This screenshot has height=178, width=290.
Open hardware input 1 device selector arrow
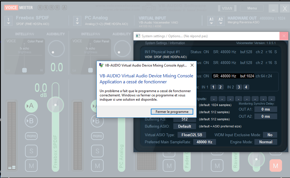(8, 21)
